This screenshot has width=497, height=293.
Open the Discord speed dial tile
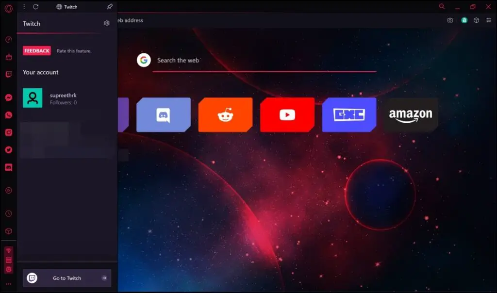(x=164, y=114)
